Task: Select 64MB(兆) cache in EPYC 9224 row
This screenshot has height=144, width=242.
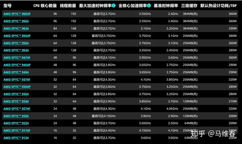Action: click(x=191, y=123)
